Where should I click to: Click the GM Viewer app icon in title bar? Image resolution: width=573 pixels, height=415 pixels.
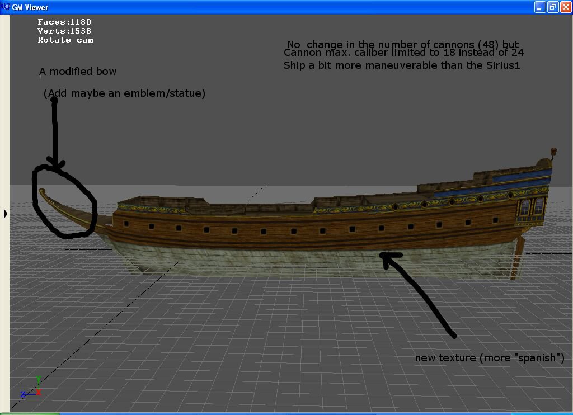click(5, 7)
